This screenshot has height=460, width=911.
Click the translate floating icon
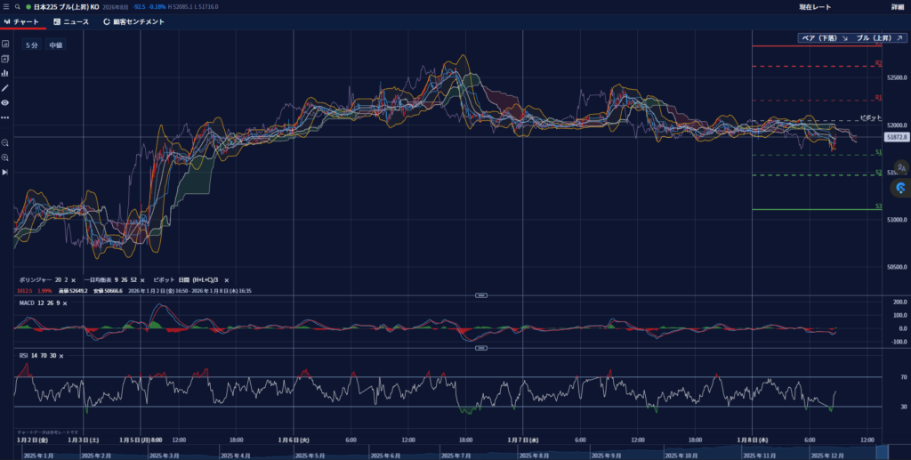tap(900, 166)
